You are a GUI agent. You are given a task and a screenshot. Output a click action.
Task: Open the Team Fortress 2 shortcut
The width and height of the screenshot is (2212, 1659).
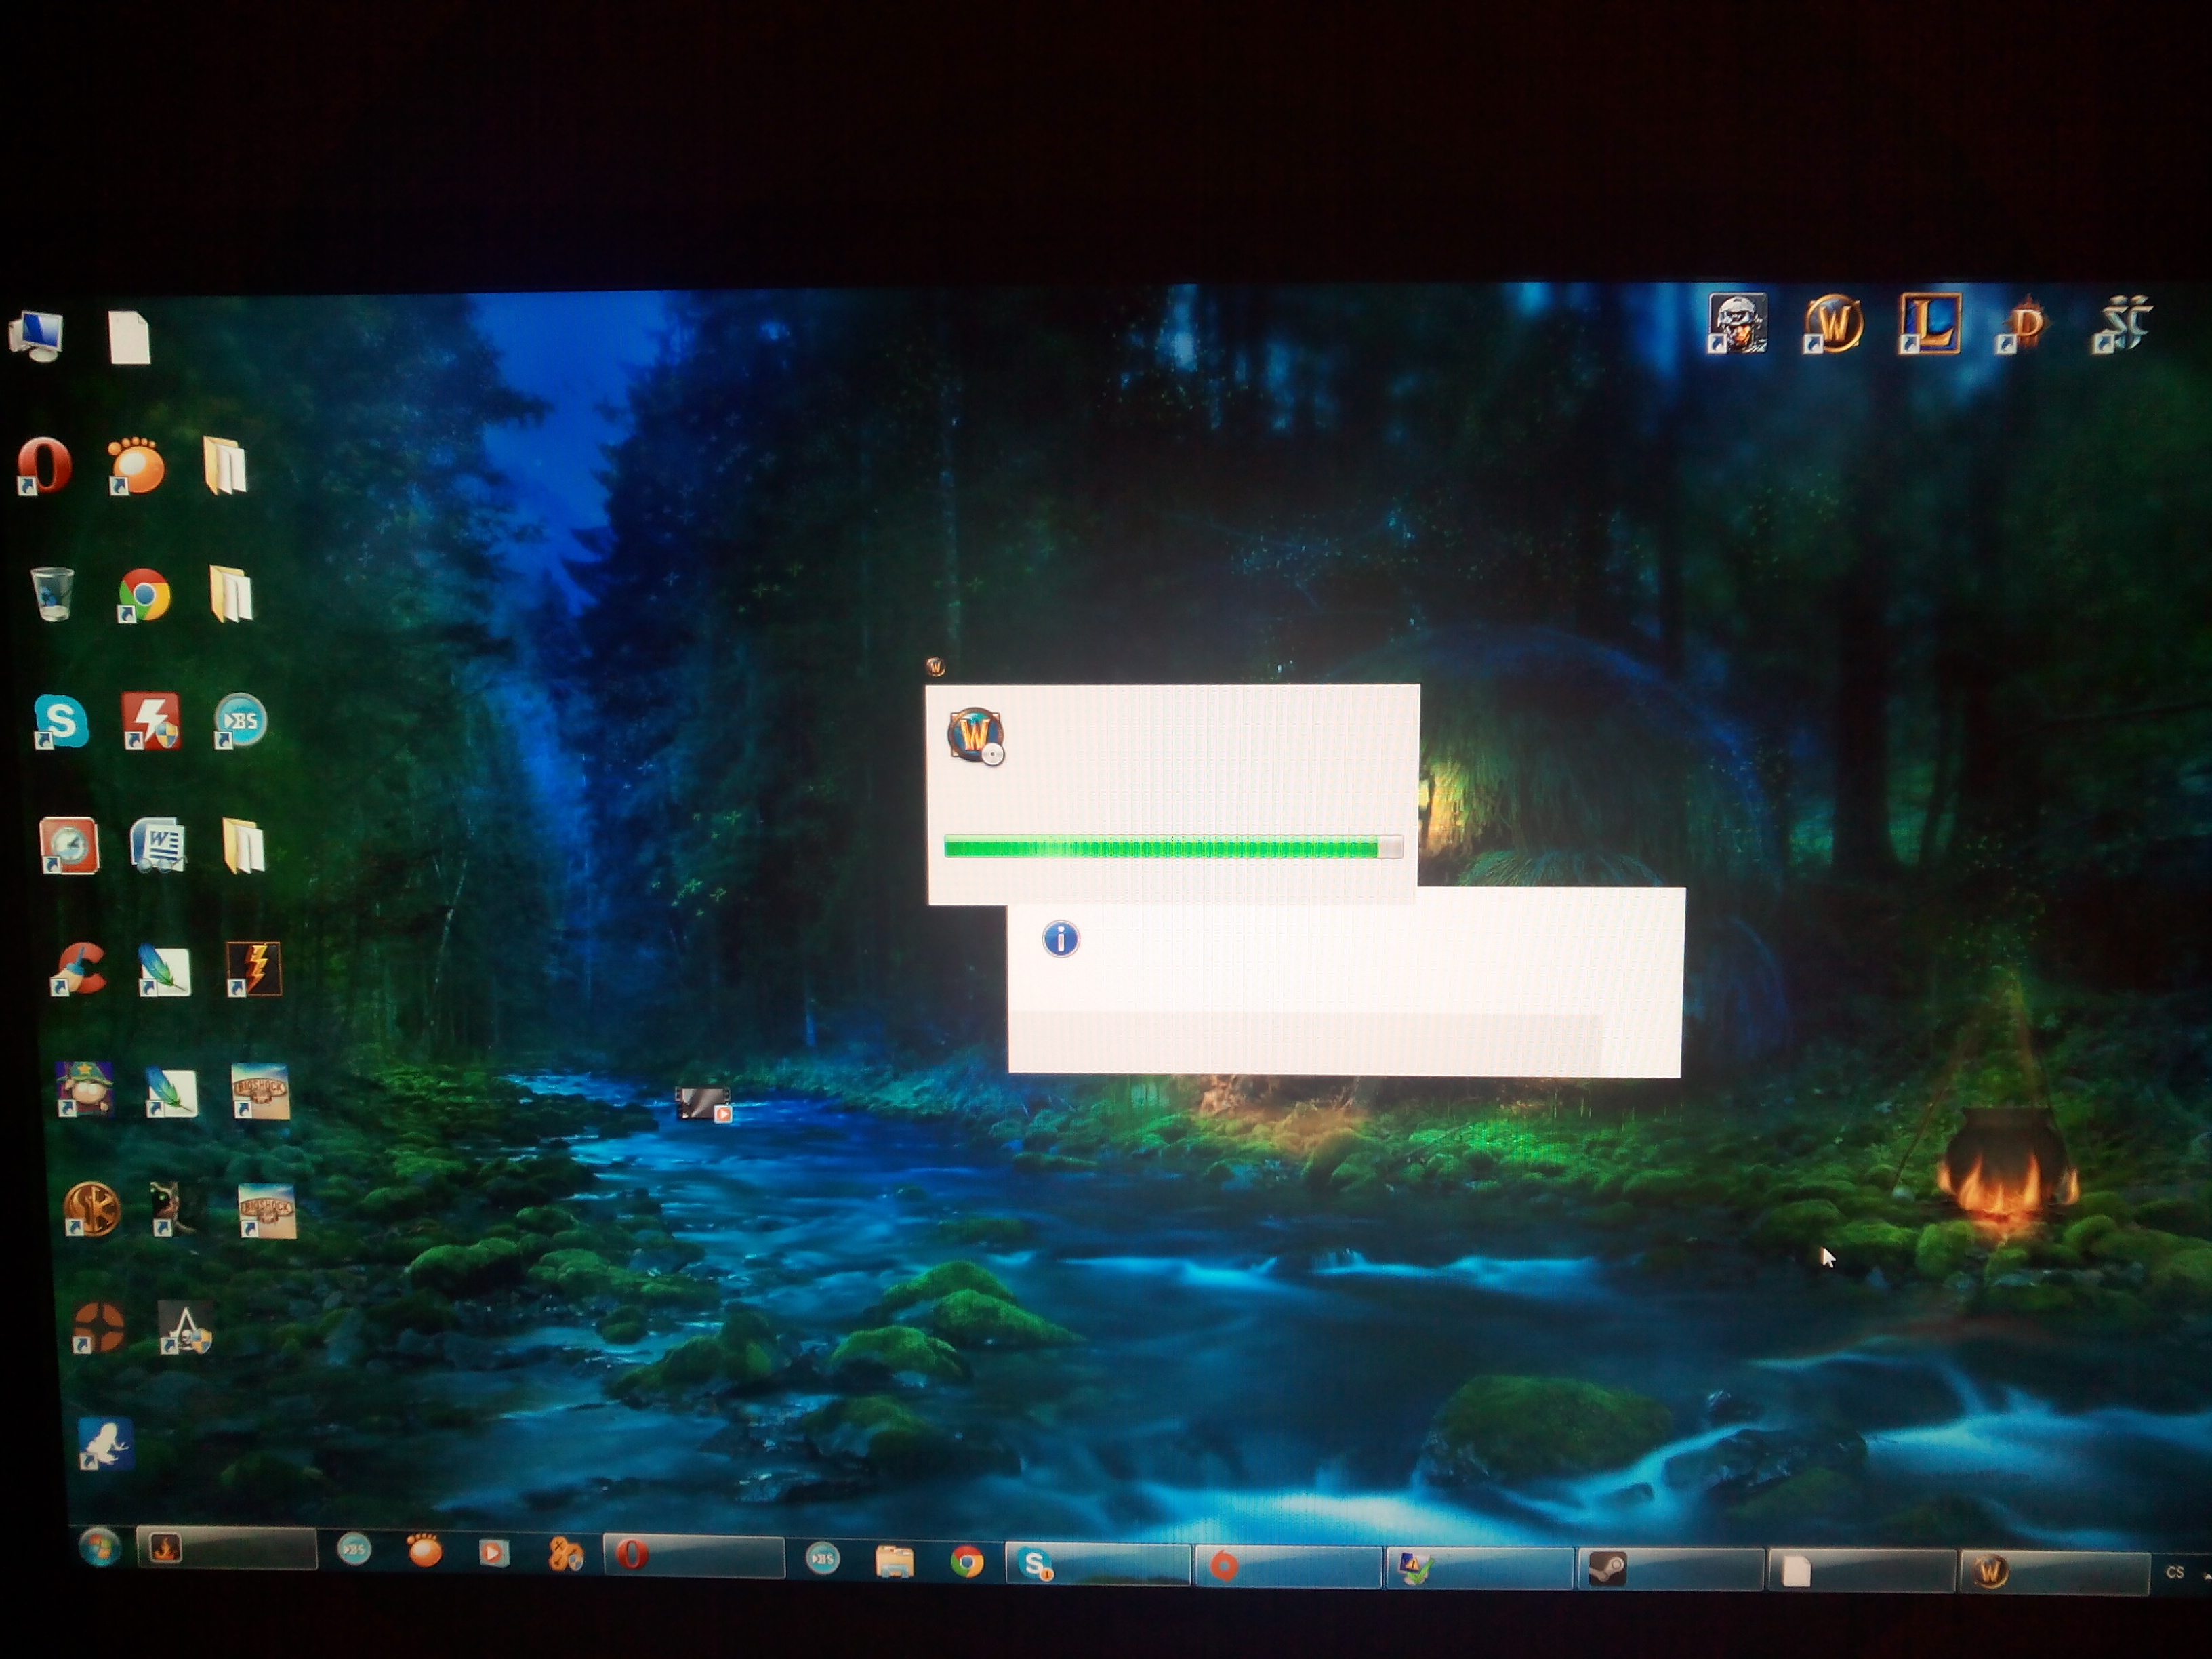coord(98,1328)
